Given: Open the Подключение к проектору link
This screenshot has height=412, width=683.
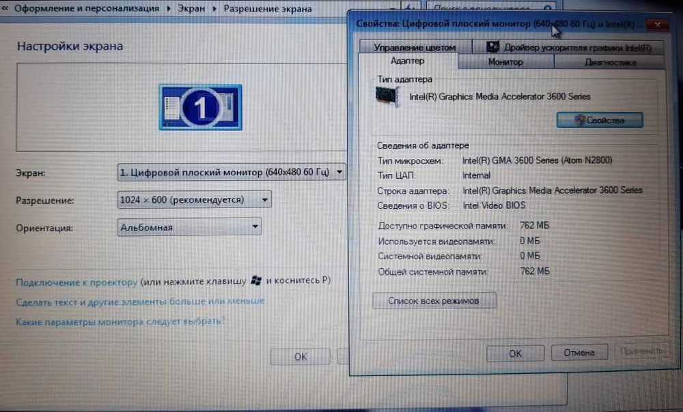Looking at the screenshot, I should 76,282.
